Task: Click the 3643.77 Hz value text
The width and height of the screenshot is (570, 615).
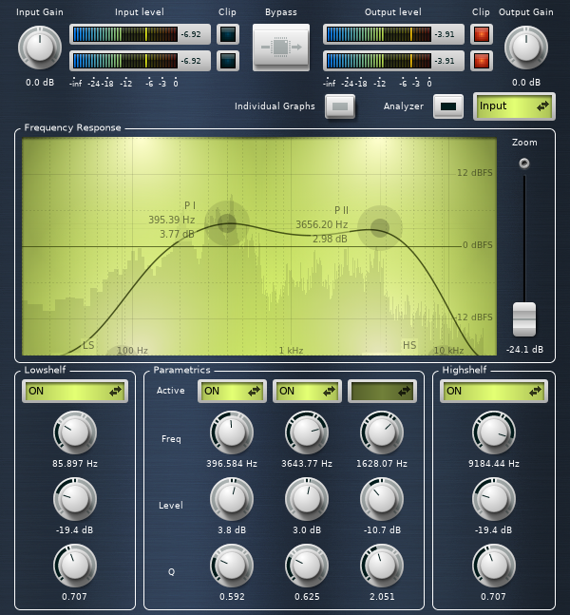Action: (x=307, y=464)
